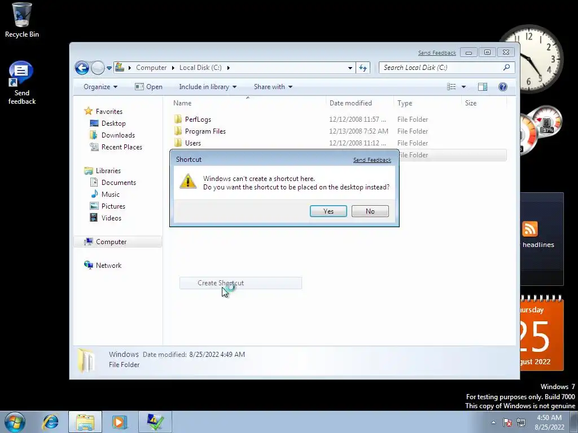The image size is (578, 433).
Task: Open the Recycle Bin desktop icon
Action: click(22, 20)
